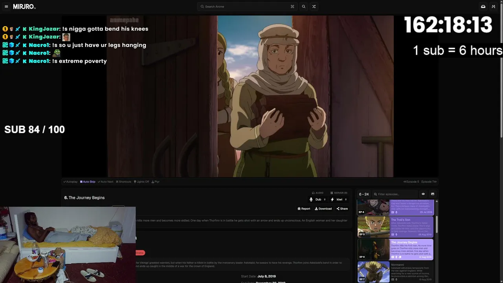This screenshot has width=503, height=283.
Task: Click the filler tag icon on The Journey Begins card
Action: click(400, 257)
